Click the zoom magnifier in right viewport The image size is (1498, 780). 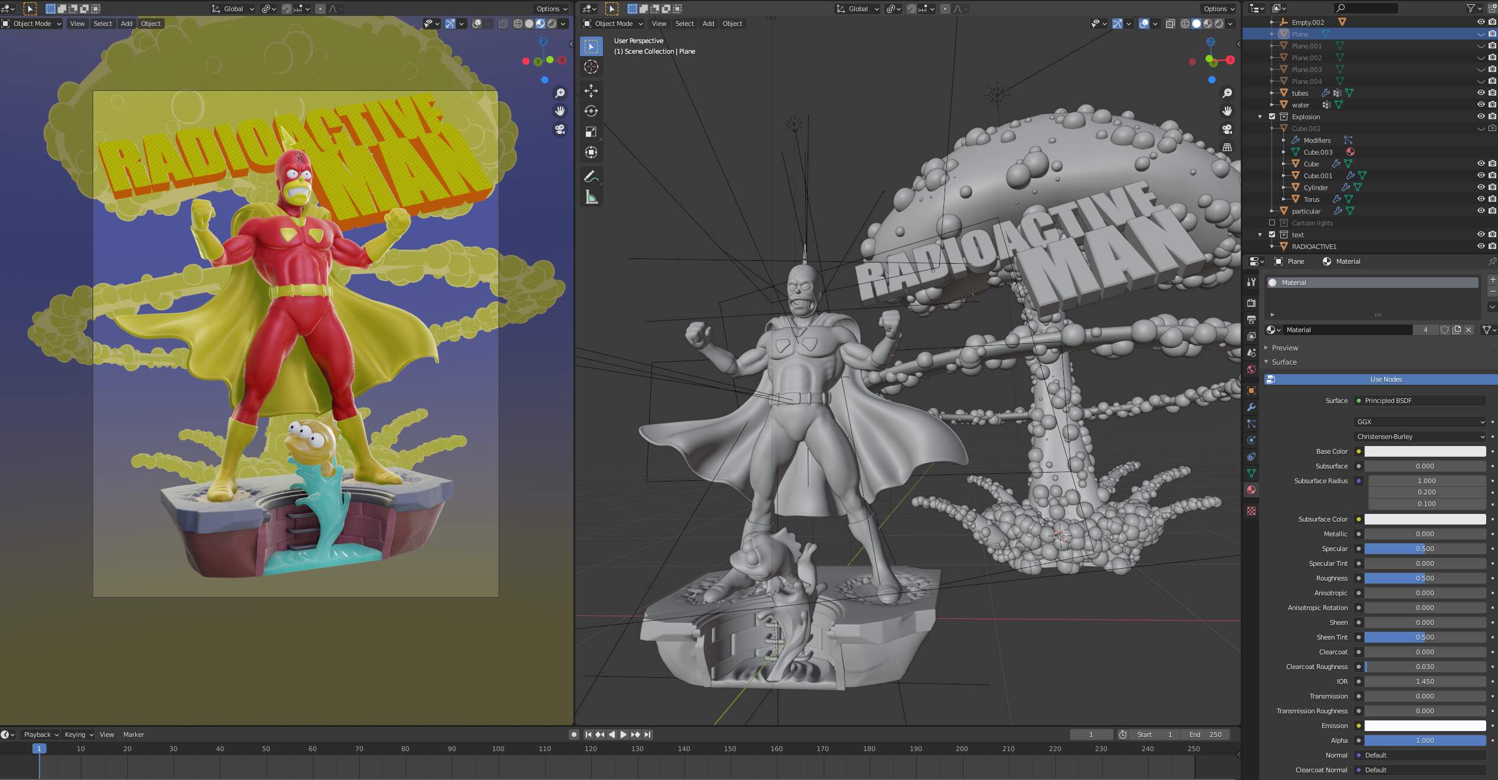[x=1227, y=93]
